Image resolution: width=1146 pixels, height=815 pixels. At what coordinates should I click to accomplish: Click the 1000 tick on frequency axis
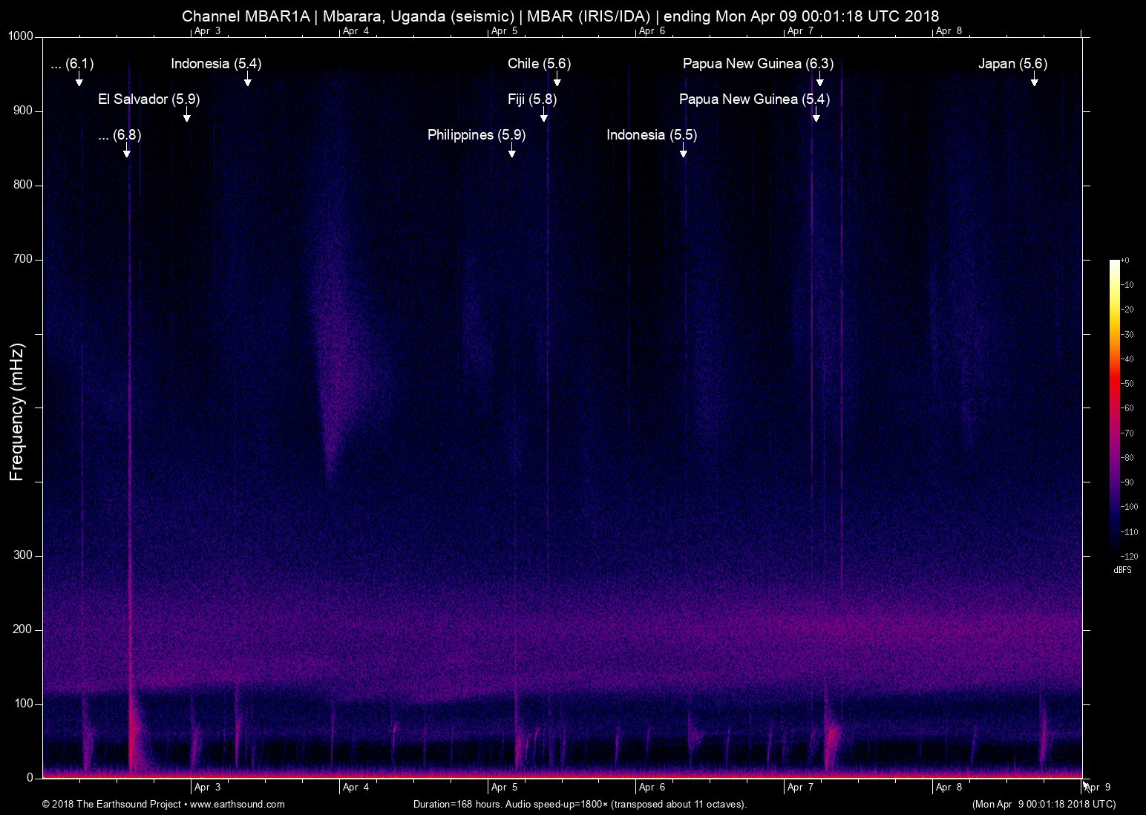(x=21, y=36)
